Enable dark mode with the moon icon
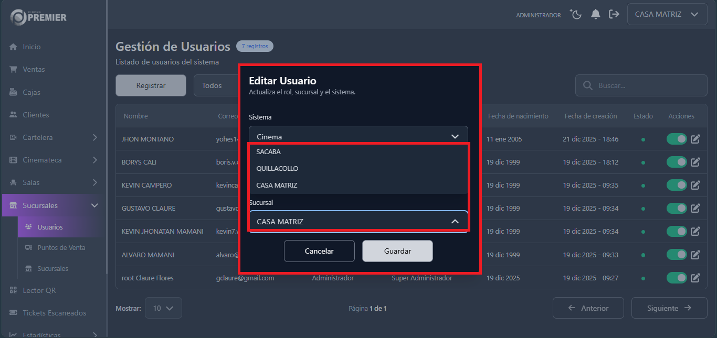Image resolution: width=717 pixels, height=338 pixels. coord(575,14)
